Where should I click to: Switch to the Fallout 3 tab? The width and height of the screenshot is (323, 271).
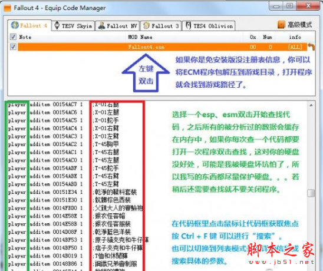pos(161,26)
